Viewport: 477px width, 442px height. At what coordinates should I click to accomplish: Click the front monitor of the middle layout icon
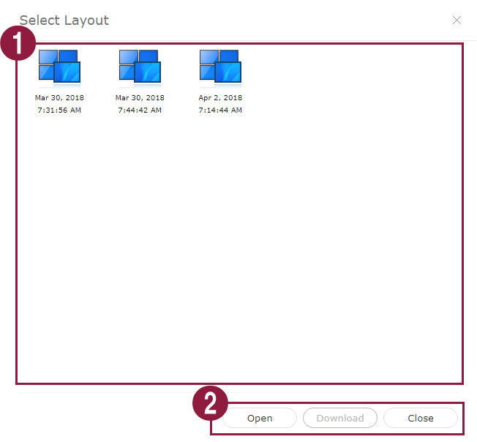(x=148, y=72)
